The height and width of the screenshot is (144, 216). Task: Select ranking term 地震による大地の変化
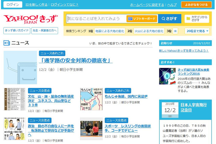(x=110, y=31)
